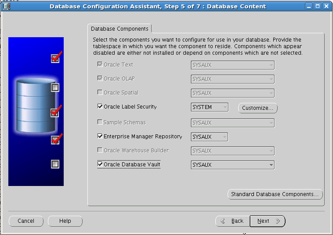Click the database cylinder illustration
The image size is (333, 235).
point(36,105)
